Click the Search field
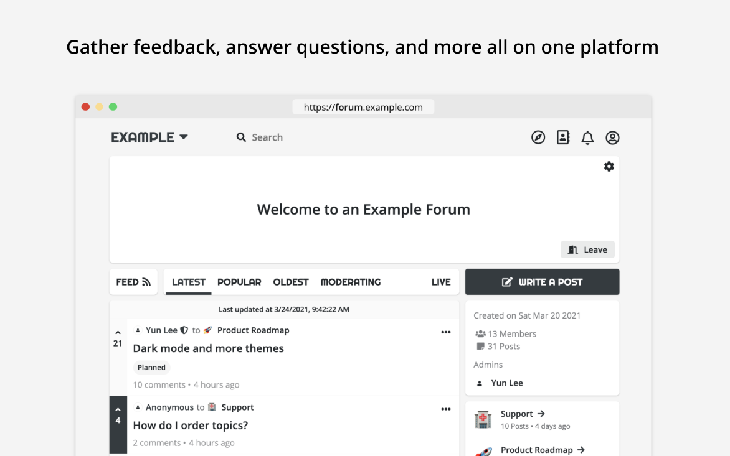 tap(267, 137)
